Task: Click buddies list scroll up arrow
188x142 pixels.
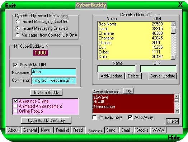Action: 173,24
